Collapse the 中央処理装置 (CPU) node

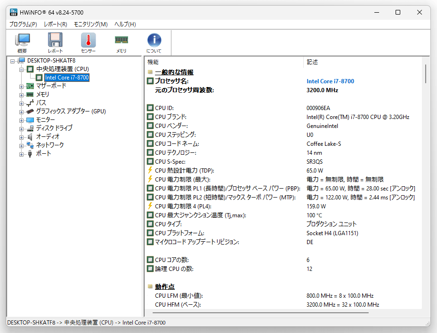tap(22, 69)
